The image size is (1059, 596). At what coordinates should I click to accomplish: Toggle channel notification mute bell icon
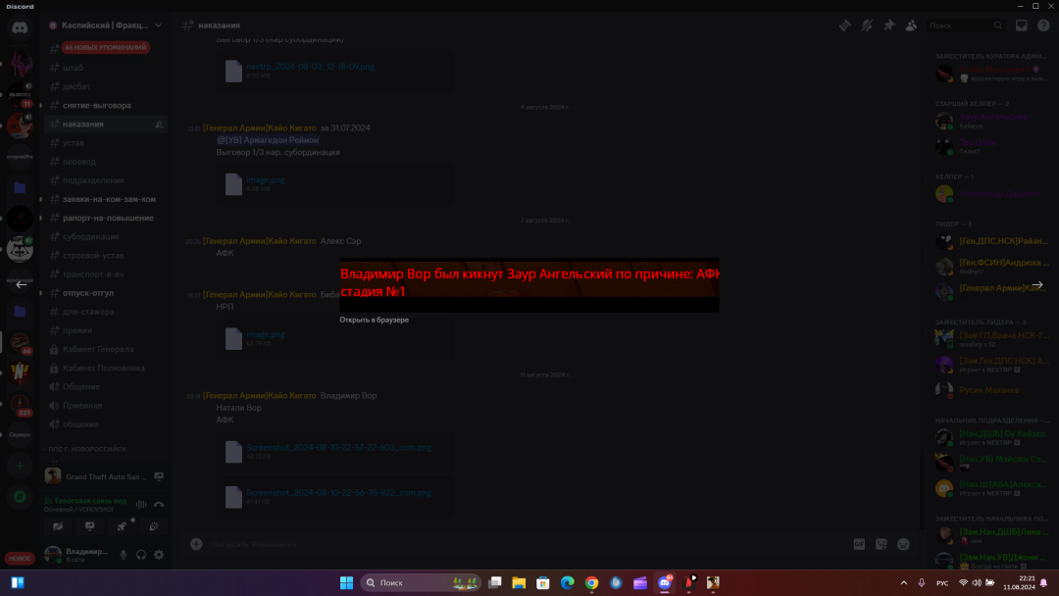click(x=867, y=25)
